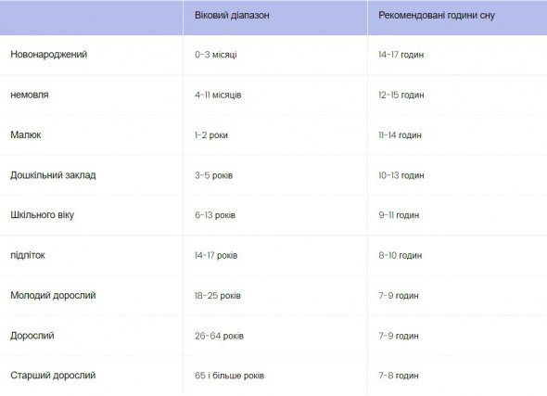Select the 'Дорослий' row label

pos(32,336)
